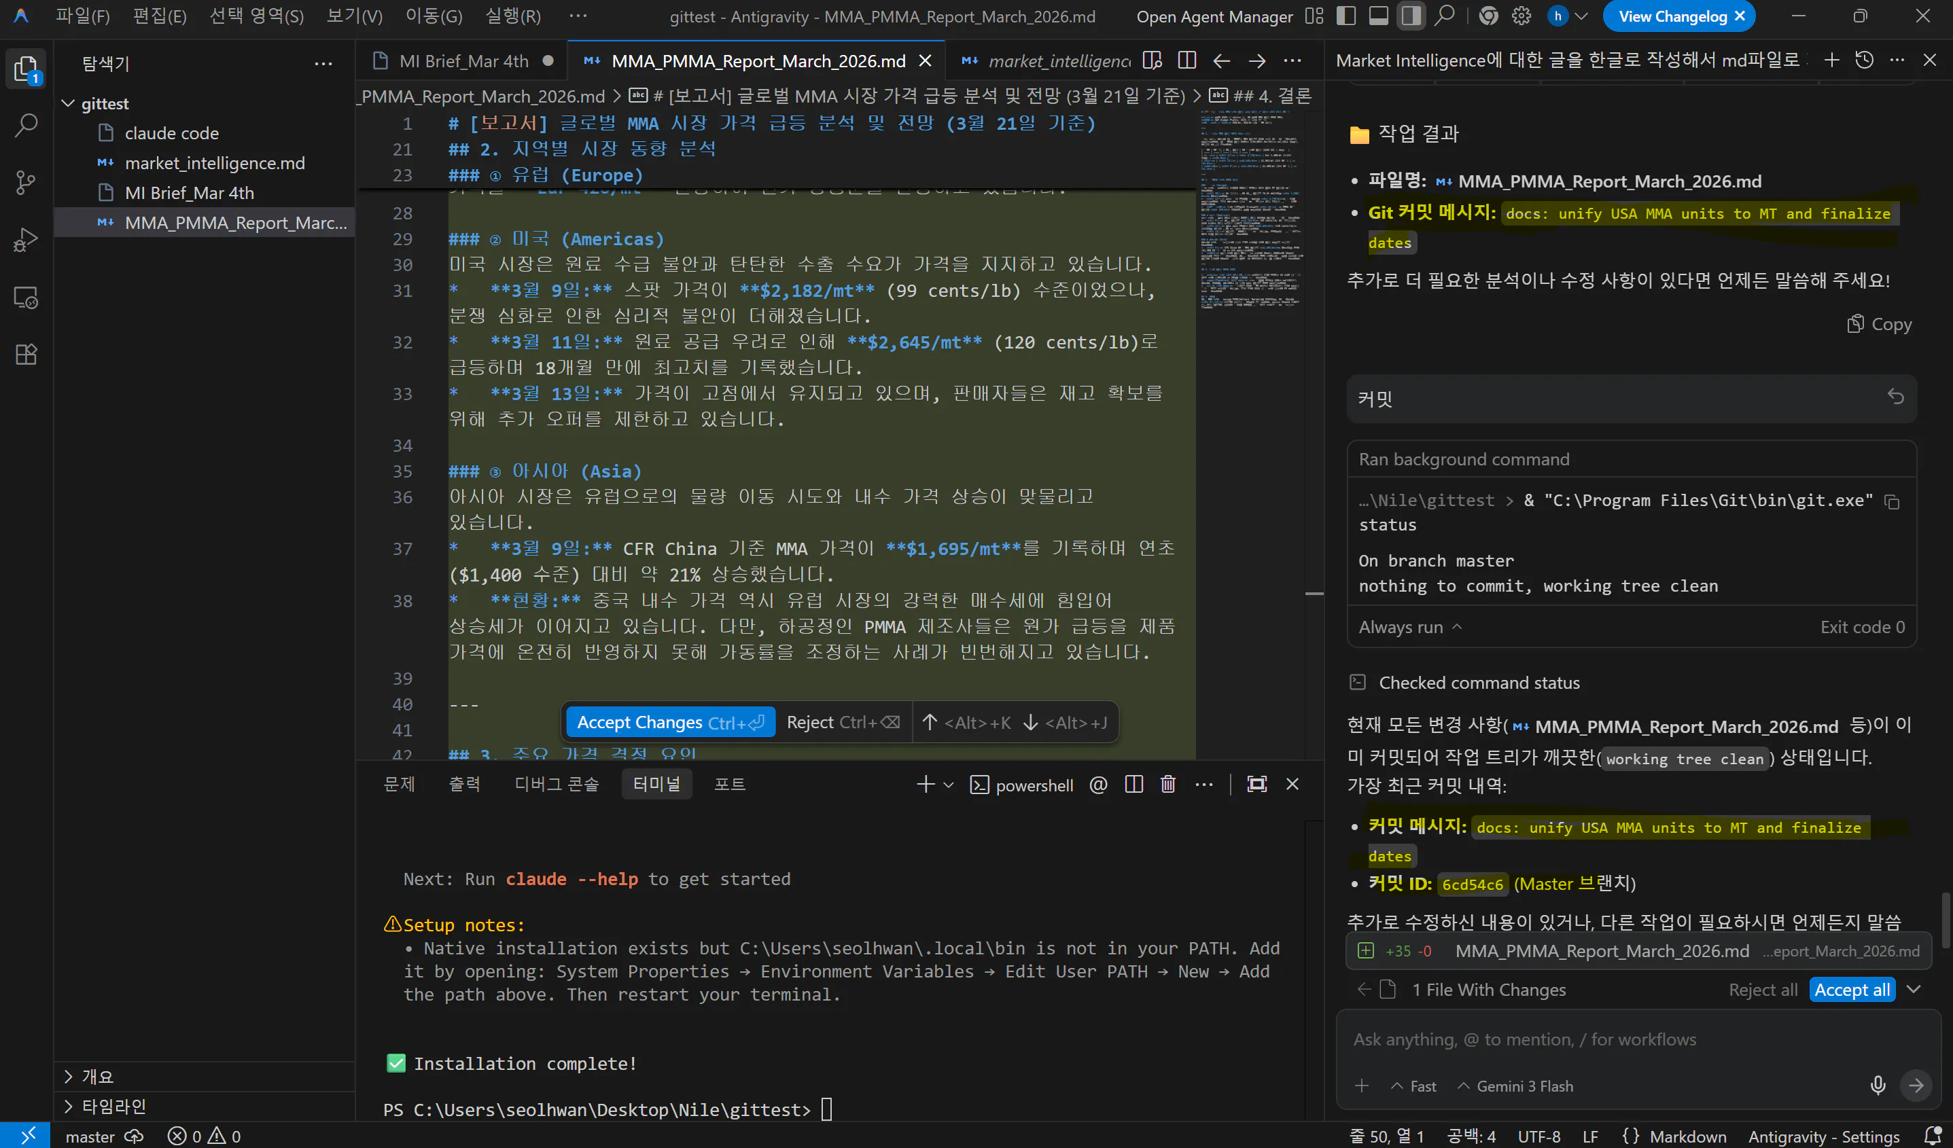The height and width of the screenshot is (1148, 1953).
Task: Toggle agent side panel visibility
Action: coord(1411,16)
